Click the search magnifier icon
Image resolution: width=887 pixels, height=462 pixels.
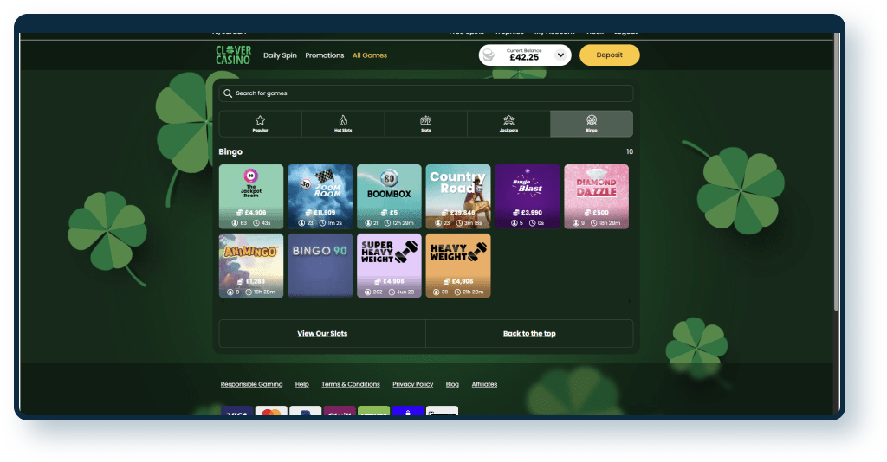(228, 93)
